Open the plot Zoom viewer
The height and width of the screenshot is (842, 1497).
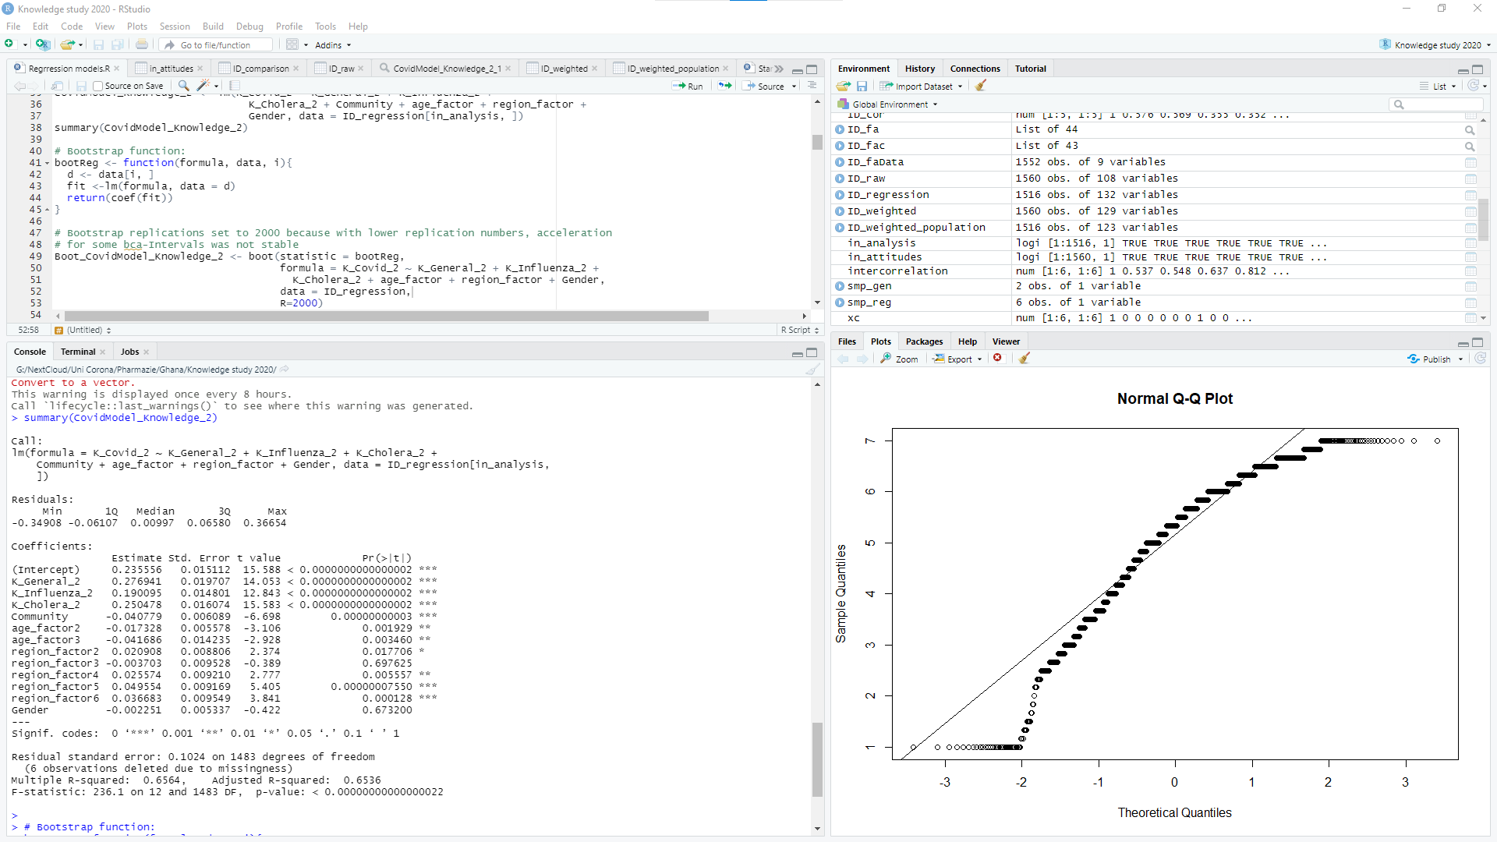tap(900, 359)
